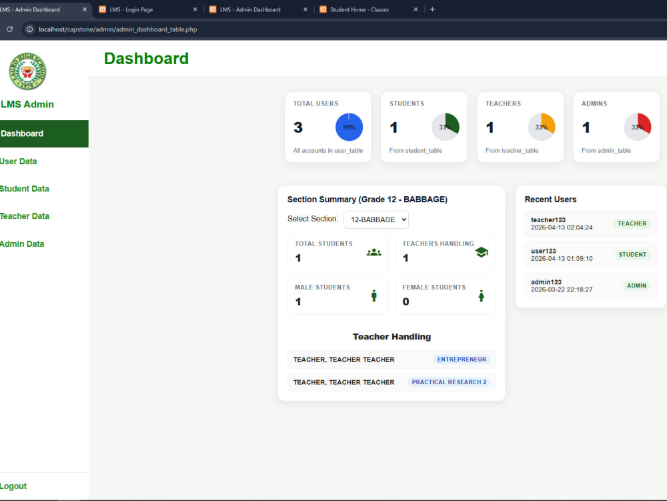Open Teacher Data in the sidebar
667x501 pixels.
coord(44,216)
